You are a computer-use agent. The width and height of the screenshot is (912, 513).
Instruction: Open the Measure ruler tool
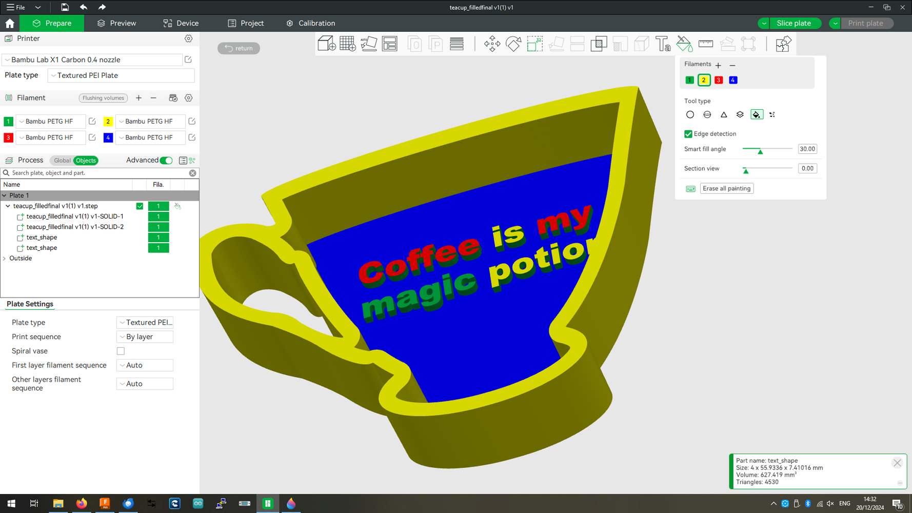coord(706,44)
